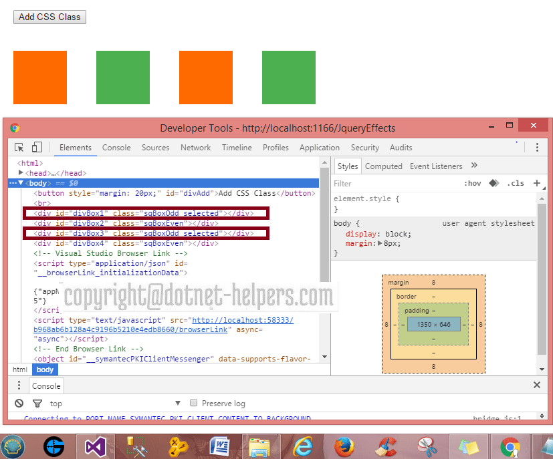Screen dimensions: 553x459
Task: Select the inspect element pointer tool
Action: pos(19,147)
